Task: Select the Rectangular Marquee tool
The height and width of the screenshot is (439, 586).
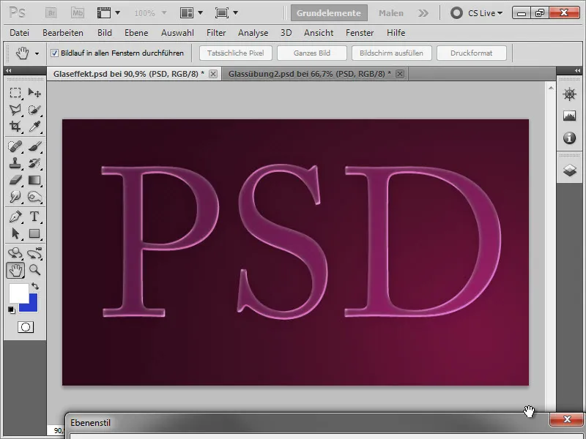Action: tap(15, 93)
